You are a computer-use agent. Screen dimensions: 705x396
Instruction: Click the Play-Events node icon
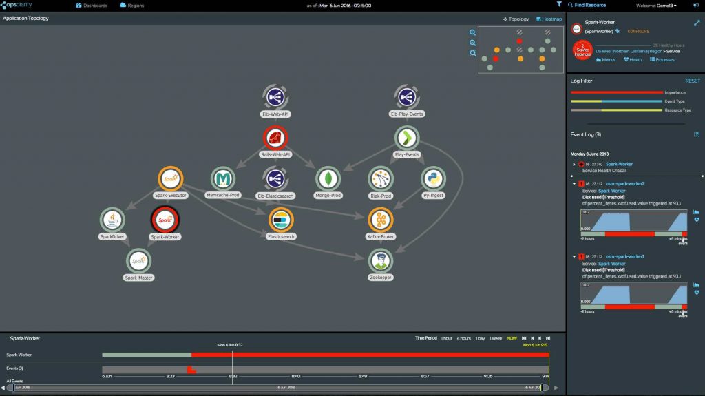[406, 138]
